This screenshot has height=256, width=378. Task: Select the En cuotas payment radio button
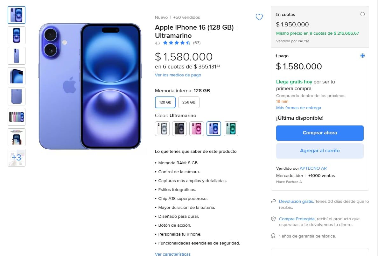(x=362, y=14)
